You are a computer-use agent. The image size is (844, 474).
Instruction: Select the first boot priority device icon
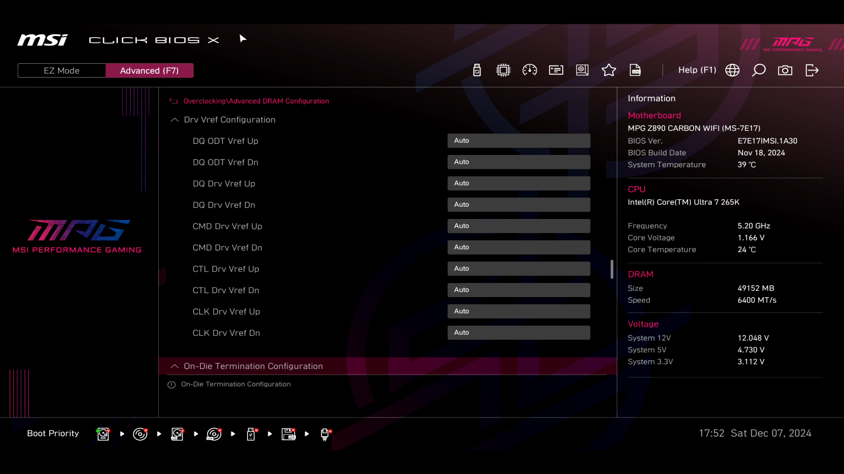click(103, 434)
